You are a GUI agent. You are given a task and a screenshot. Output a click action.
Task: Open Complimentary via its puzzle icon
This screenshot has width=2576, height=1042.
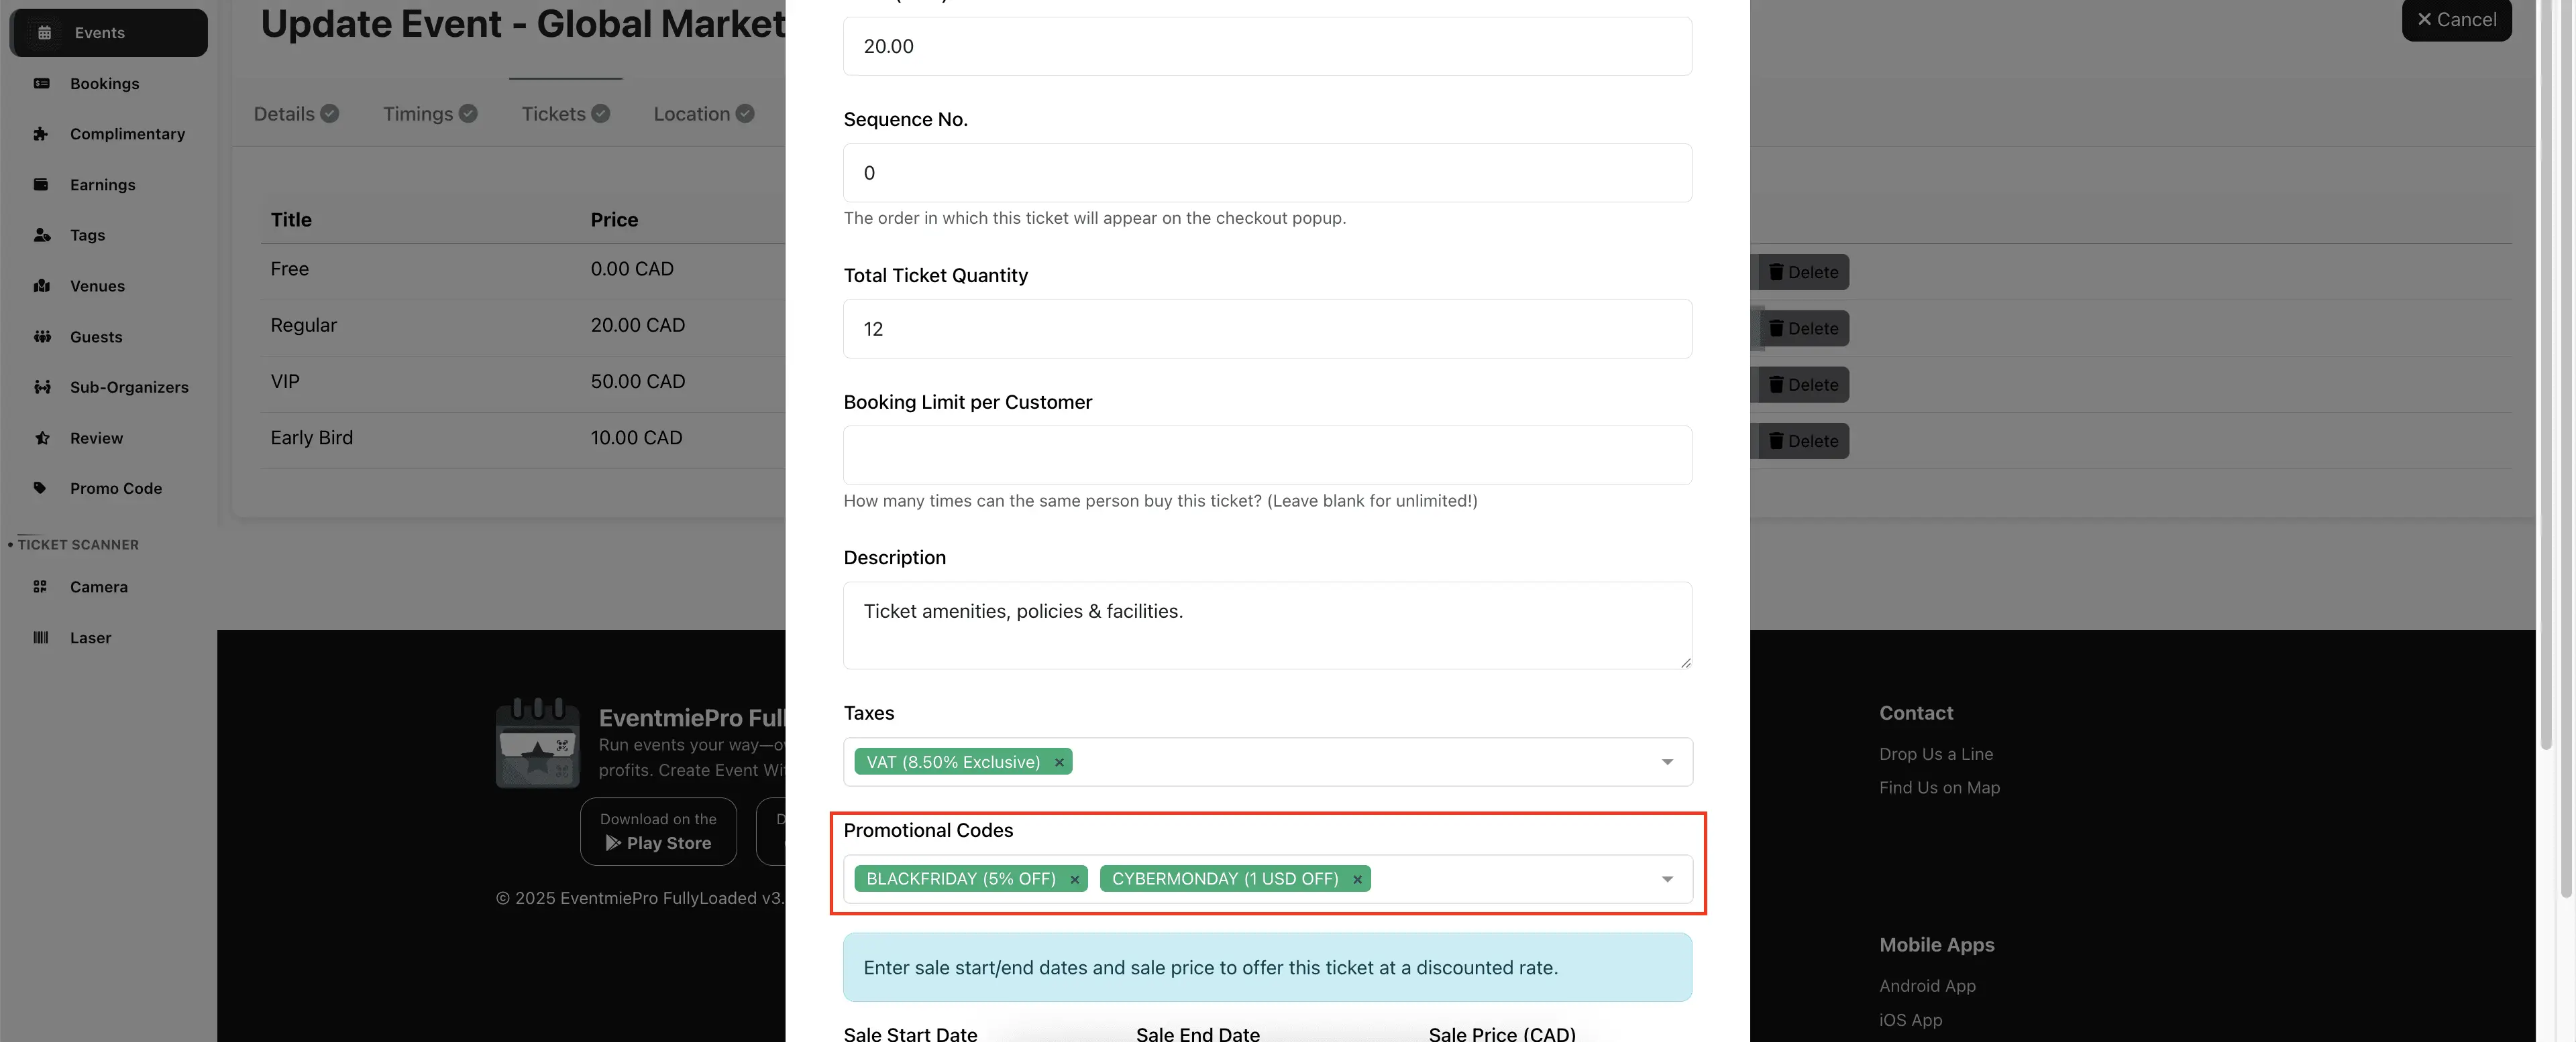point(41,134)
